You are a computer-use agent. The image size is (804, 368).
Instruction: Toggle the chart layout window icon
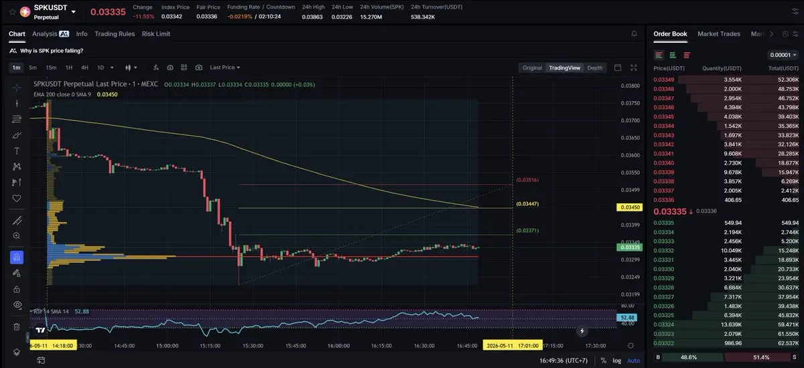618,68
